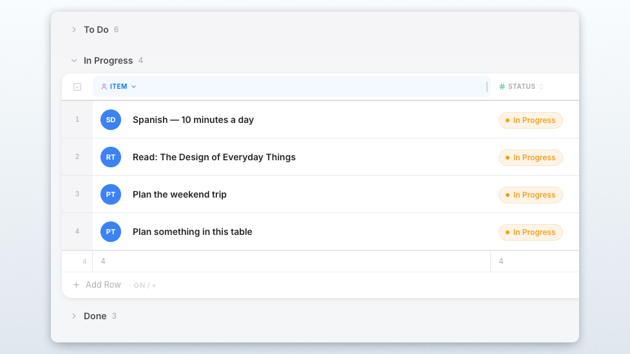This screenshot has width=630, height=354.
Task: Open status badge for Plan something in this table
Action: 530,232
